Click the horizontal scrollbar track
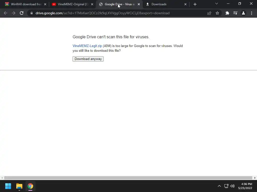 (128, 178)
